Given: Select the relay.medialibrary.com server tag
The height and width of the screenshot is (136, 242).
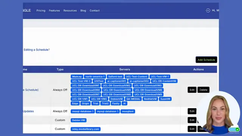Looking at the screenshot, I should 86,129.
